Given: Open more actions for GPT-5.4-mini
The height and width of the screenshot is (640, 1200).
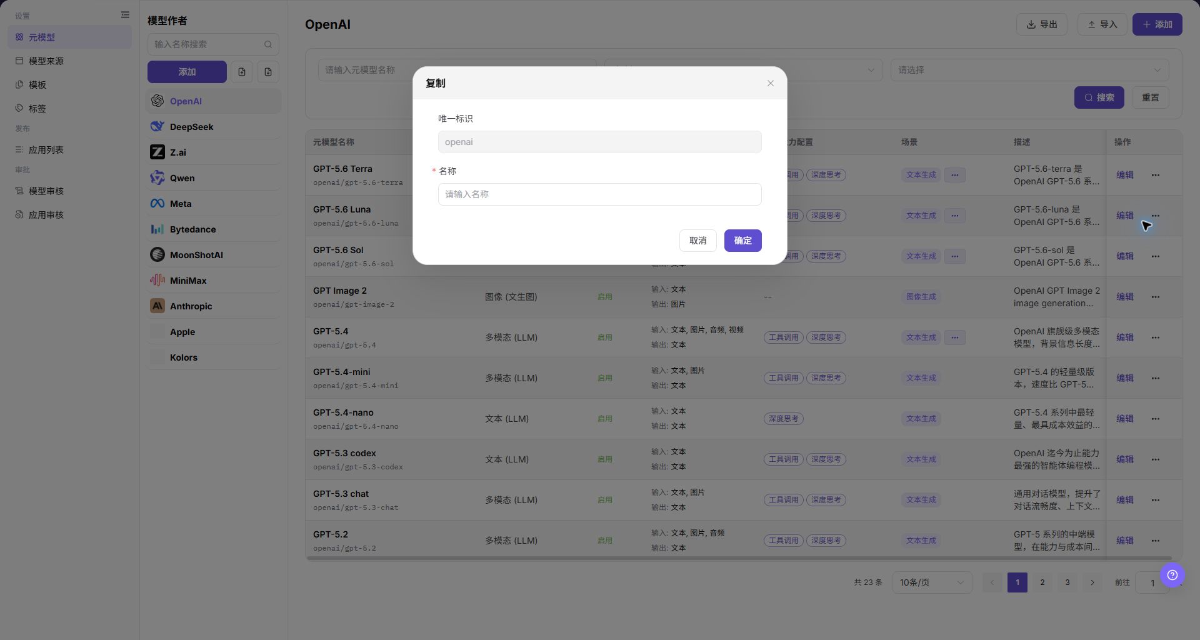Looking at the screenshot, I should (x=1155, y=378).
